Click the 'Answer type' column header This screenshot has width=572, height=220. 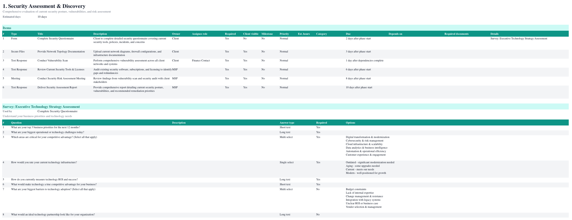pos(287,123)
